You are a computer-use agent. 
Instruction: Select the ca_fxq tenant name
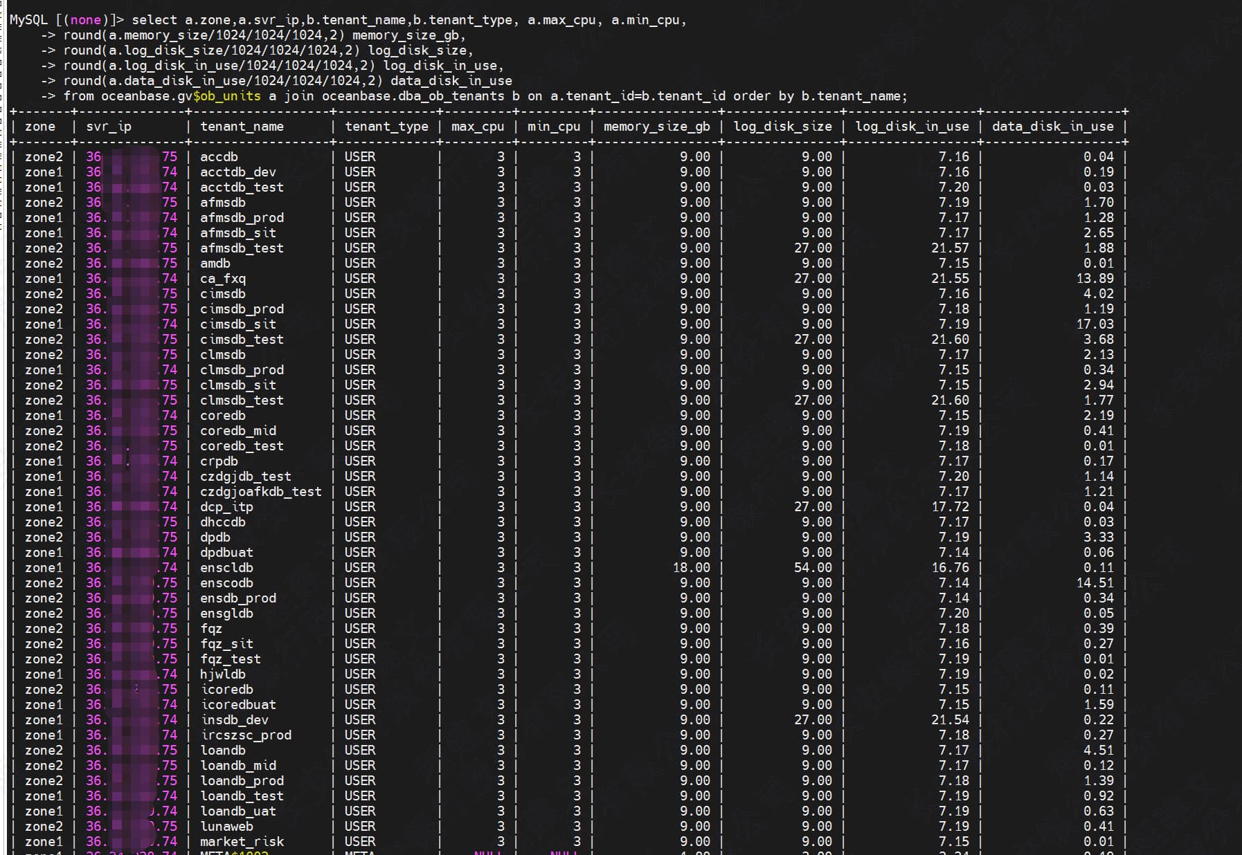223,279
